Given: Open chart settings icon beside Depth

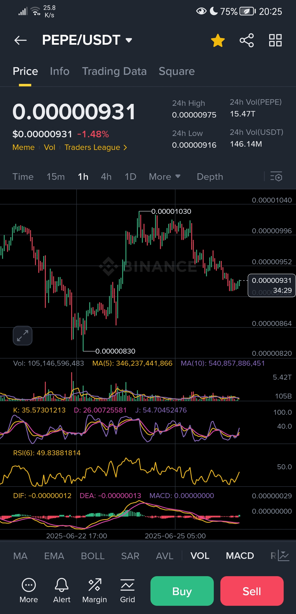Looking at the screenshot, I should (276, 177).
